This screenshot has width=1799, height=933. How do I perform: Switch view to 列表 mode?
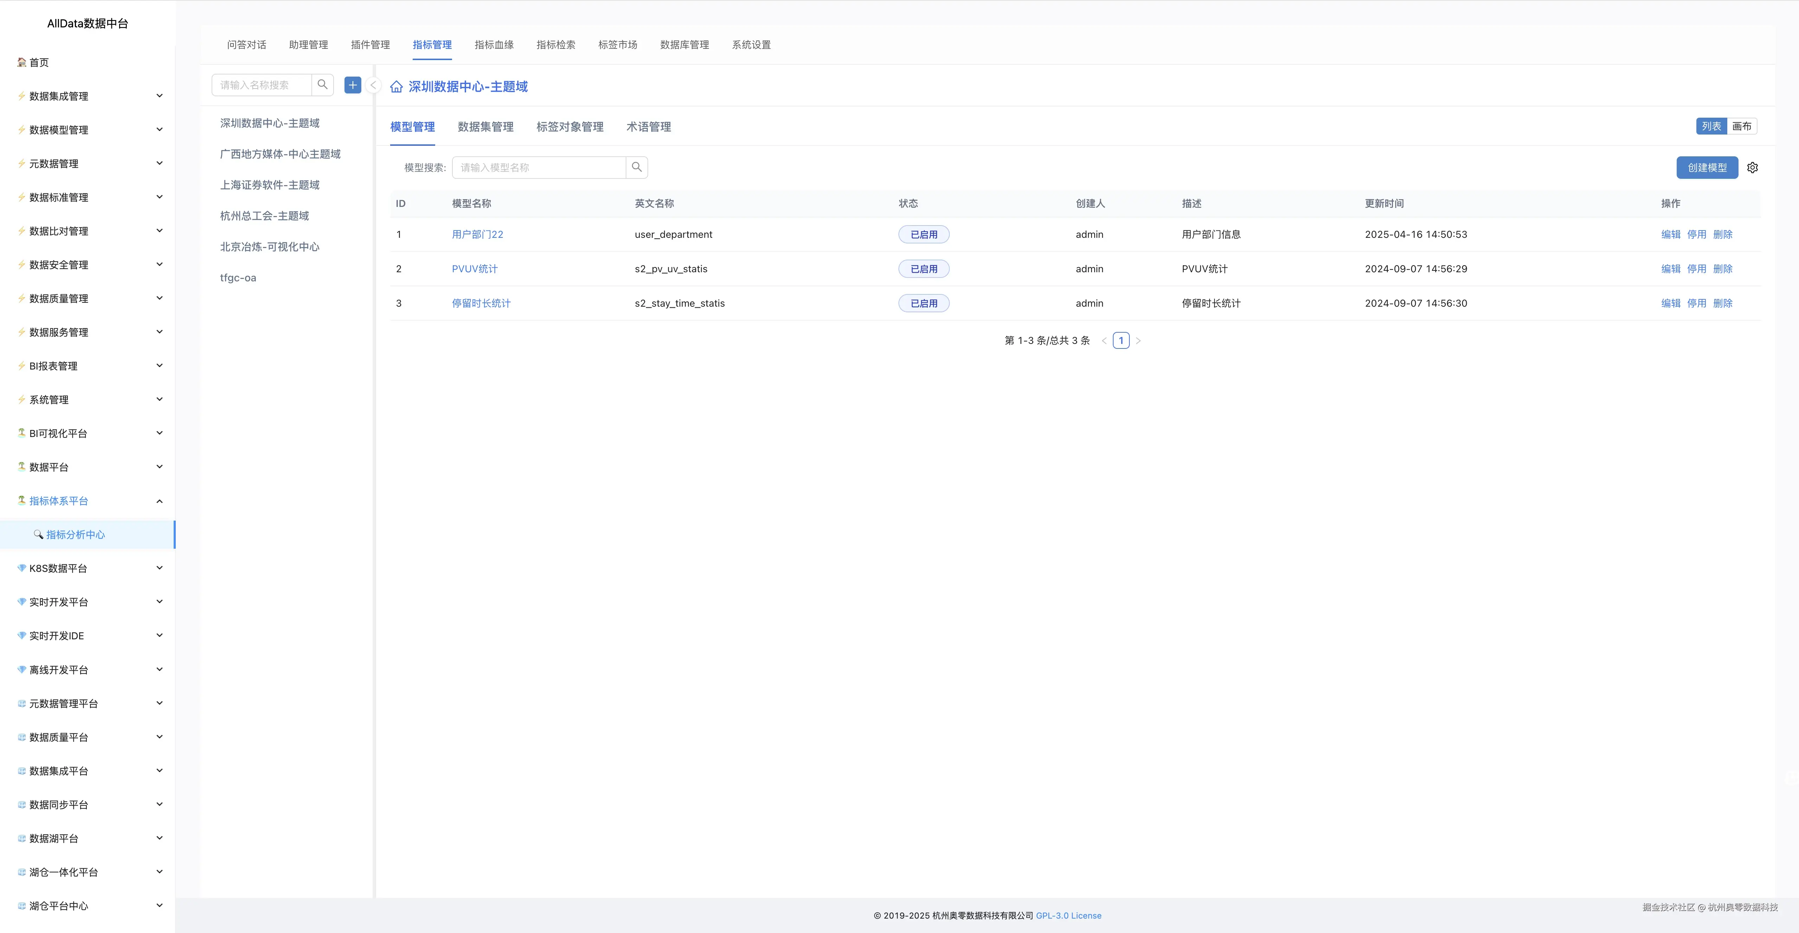coord(1711,126)
